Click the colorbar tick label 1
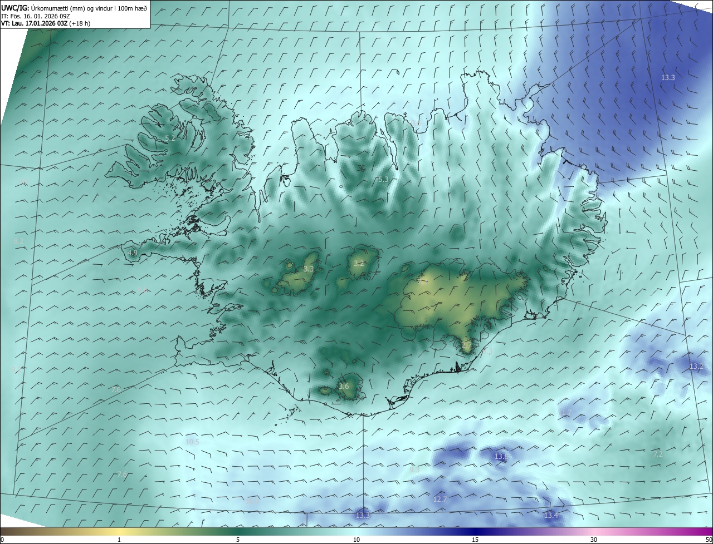Screen dimensions: 713x544 click(119, 540)
